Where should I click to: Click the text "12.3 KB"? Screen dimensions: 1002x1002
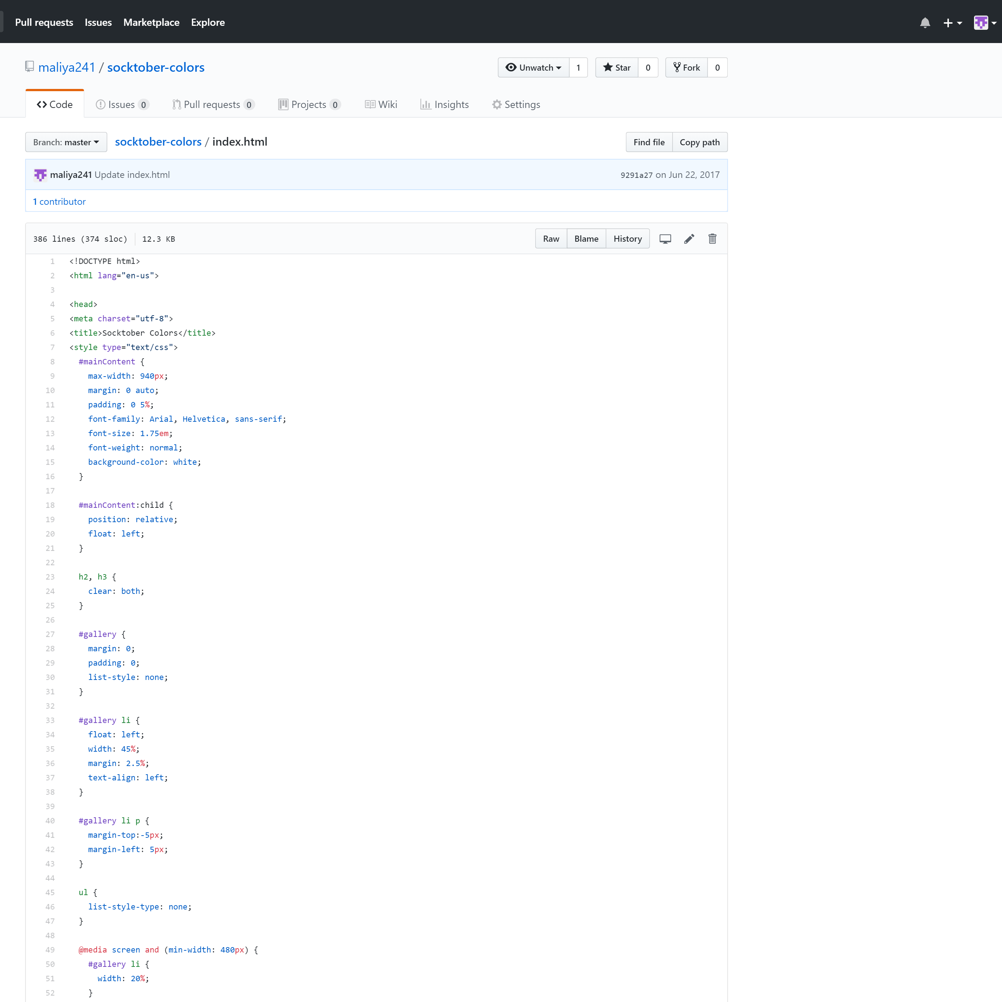159,239
